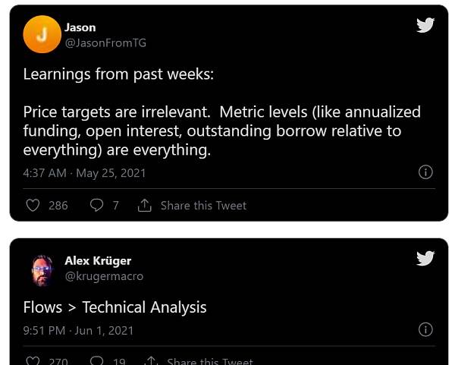Screen dimensions: 455x365
Task: Open Alex Krüger's profile photo
Action: (x=42, y=271)
